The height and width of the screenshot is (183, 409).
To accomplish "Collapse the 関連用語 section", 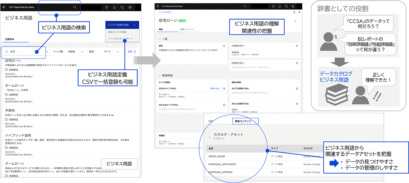I will click(160, 75).
